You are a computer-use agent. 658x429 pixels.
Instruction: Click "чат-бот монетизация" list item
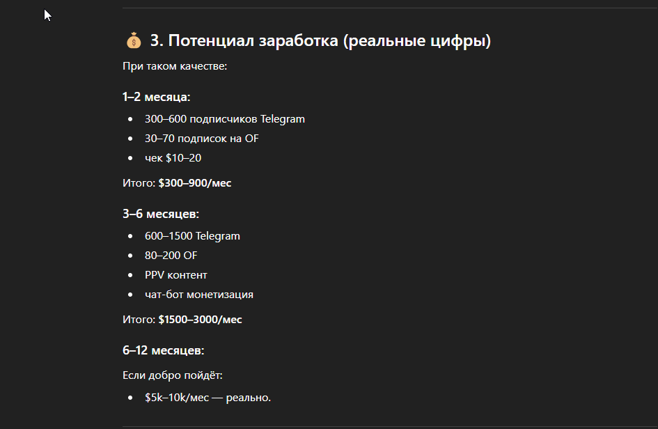click(x=199, y=295)
